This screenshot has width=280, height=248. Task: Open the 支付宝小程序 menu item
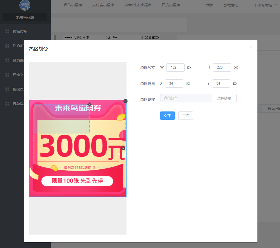[103, 5]
